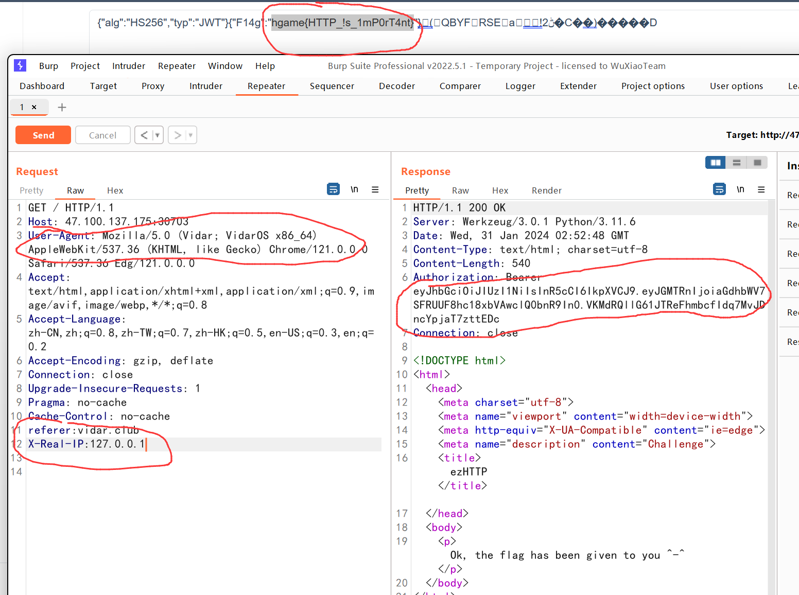Image resolution: width=799 pixels, height=595 pixels.
Task: Switch Response view to Hex
Action: pyautogui.click(x=500, y=190)
